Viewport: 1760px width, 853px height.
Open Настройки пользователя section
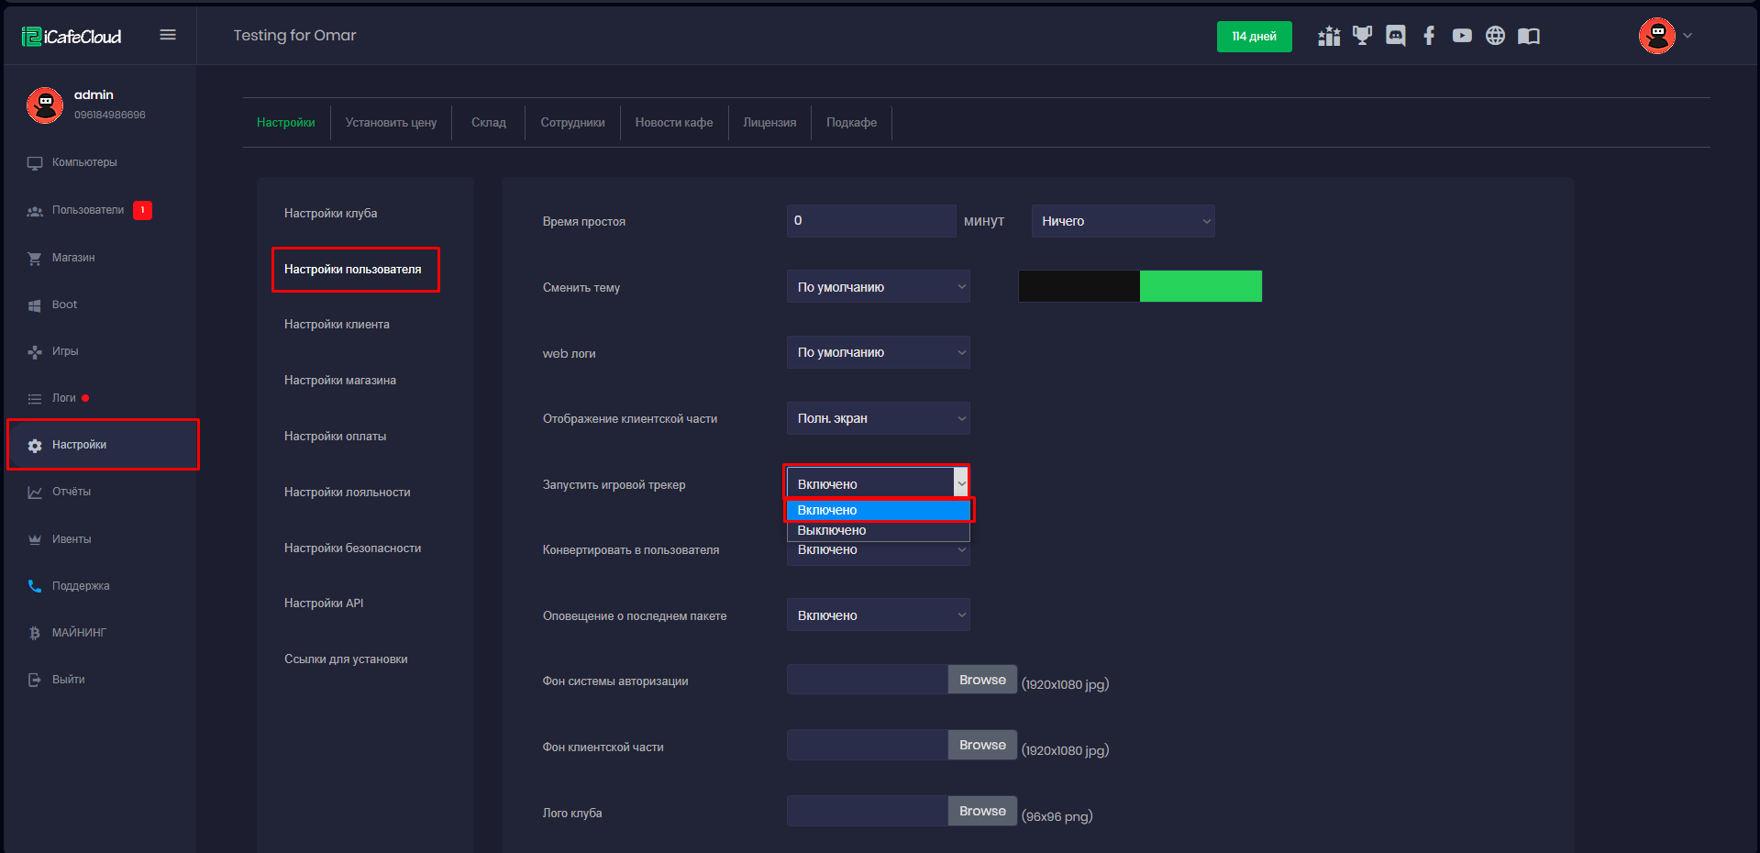pos(353,270)
